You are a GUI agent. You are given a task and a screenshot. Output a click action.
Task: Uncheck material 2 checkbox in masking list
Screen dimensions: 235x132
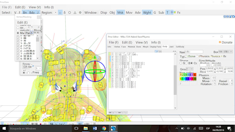(x=18, y=41)
